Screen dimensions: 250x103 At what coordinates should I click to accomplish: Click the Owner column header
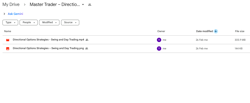click(161, 31)
